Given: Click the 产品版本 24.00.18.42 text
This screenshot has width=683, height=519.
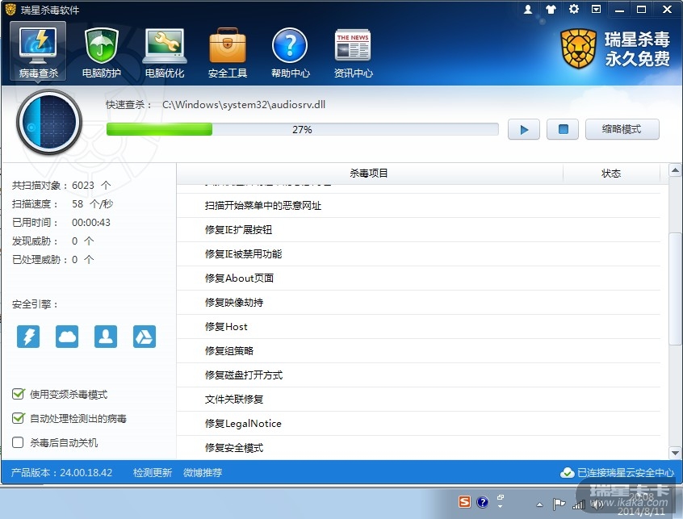Looking at the screenshot, I should (x=62, y=472).
